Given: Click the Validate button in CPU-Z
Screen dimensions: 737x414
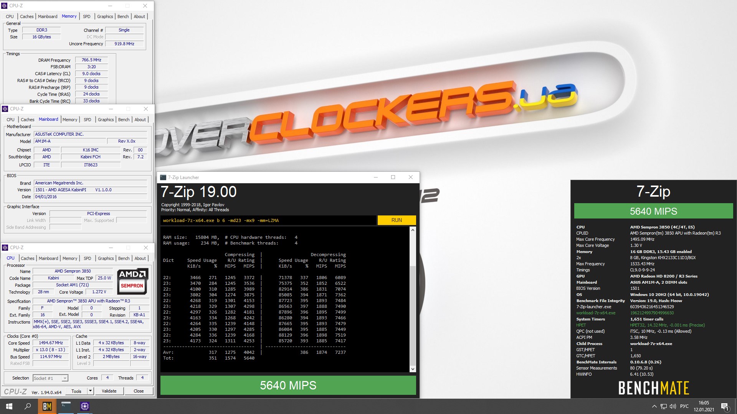Looking at the screenshot, I should pyautogui.click(x=109, y=391).
